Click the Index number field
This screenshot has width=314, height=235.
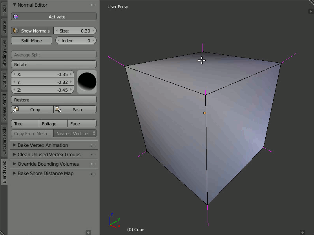76,41
